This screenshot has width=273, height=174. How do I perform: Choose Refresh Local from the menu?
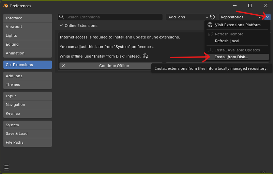[x=227, y=41]
